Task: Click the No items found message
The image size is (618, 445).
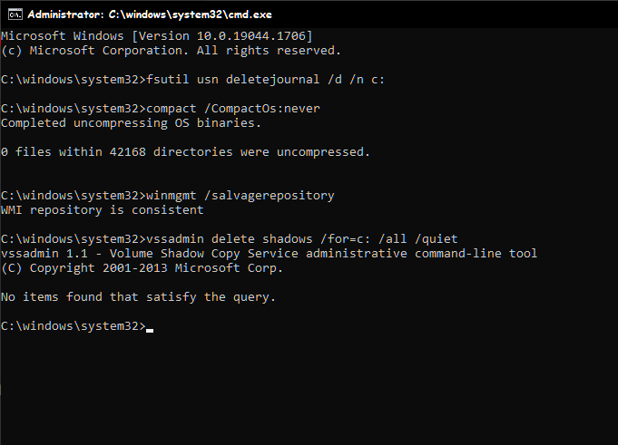Action: point(138,297)
